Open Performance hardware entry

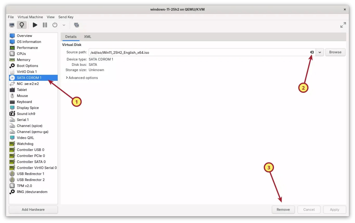33,48
